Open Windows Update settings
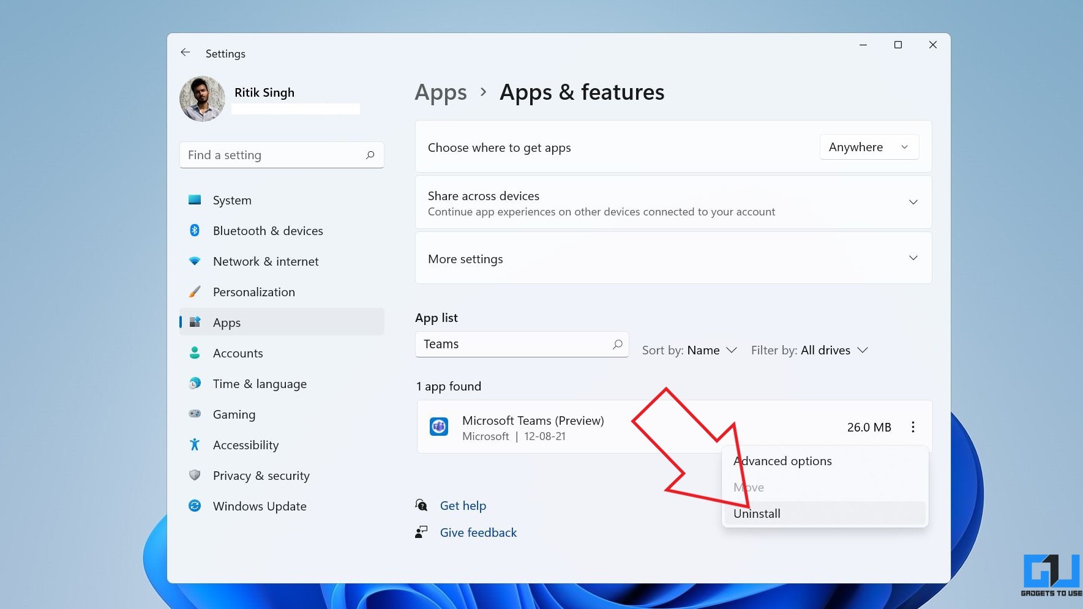 pos(282,506)
